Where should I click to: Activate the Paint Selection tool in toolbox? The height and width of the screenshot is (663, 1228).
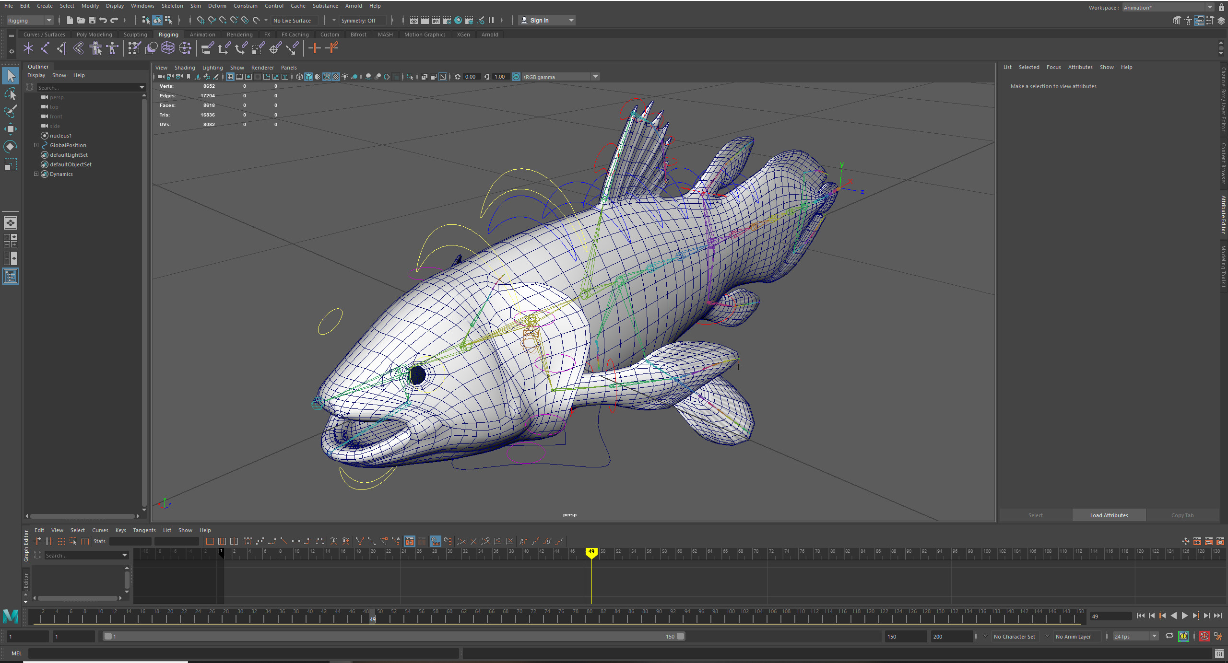pyautogui.click(x=11, y=111)
